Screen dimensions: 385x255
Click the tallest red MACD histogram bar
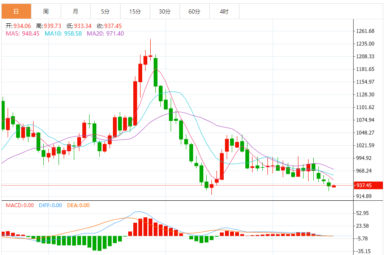pyautogui.click(x=145, y=227)
